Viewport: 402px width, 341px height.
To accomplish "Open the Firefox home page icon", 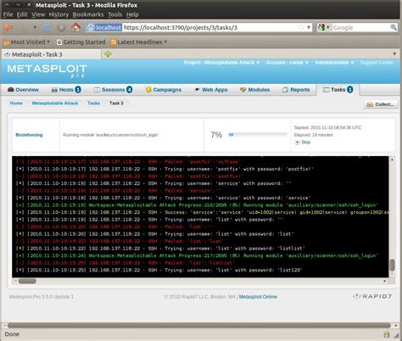I will point(75,27).
